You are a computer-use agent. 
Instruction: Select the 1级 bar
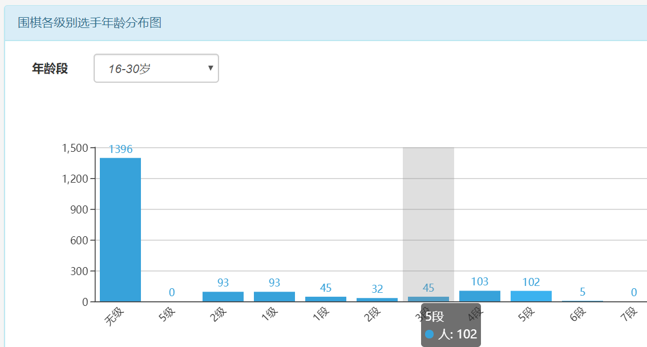coord(274,296)
